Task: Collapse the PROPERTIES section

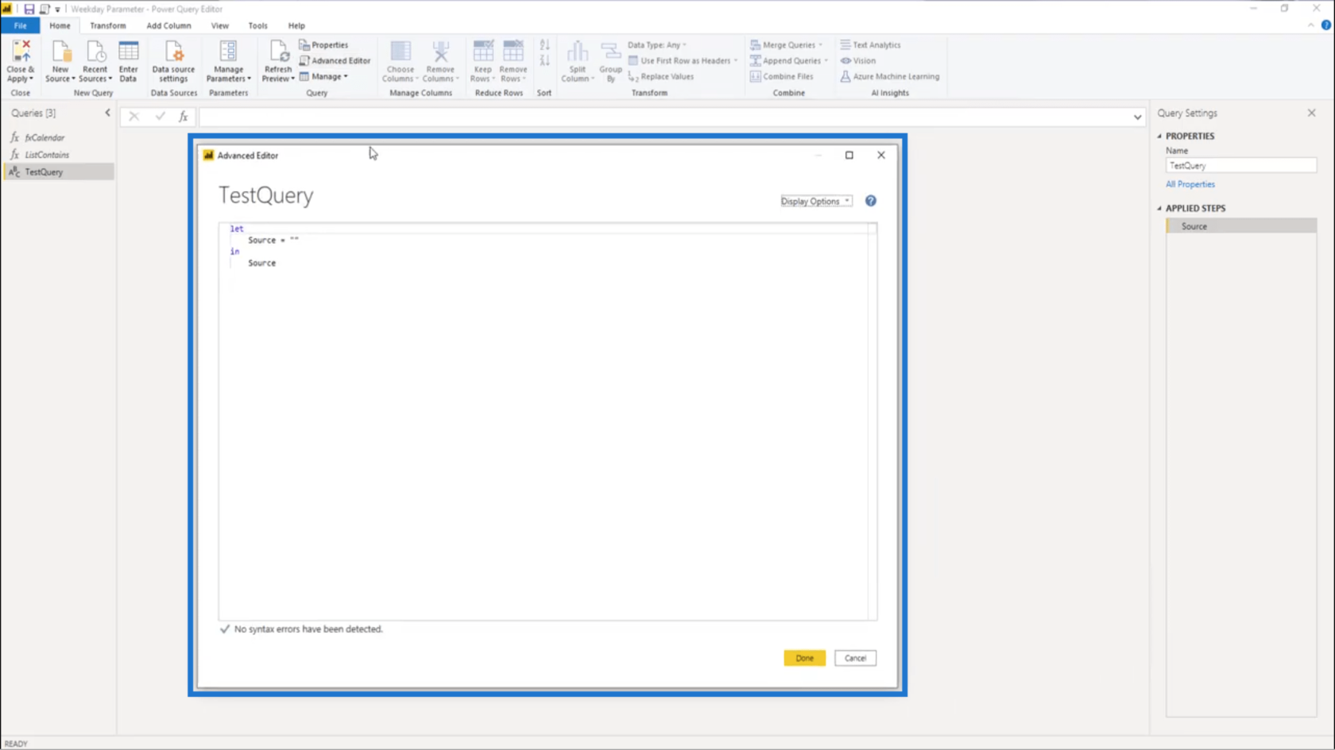Action: (x=1159, y=137)
